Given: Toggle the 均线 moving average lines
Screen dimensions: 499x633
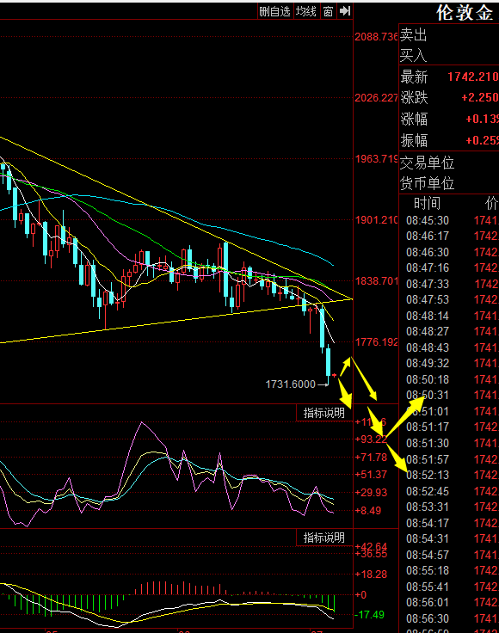Looking at the screenshot, I should (306, 11).
